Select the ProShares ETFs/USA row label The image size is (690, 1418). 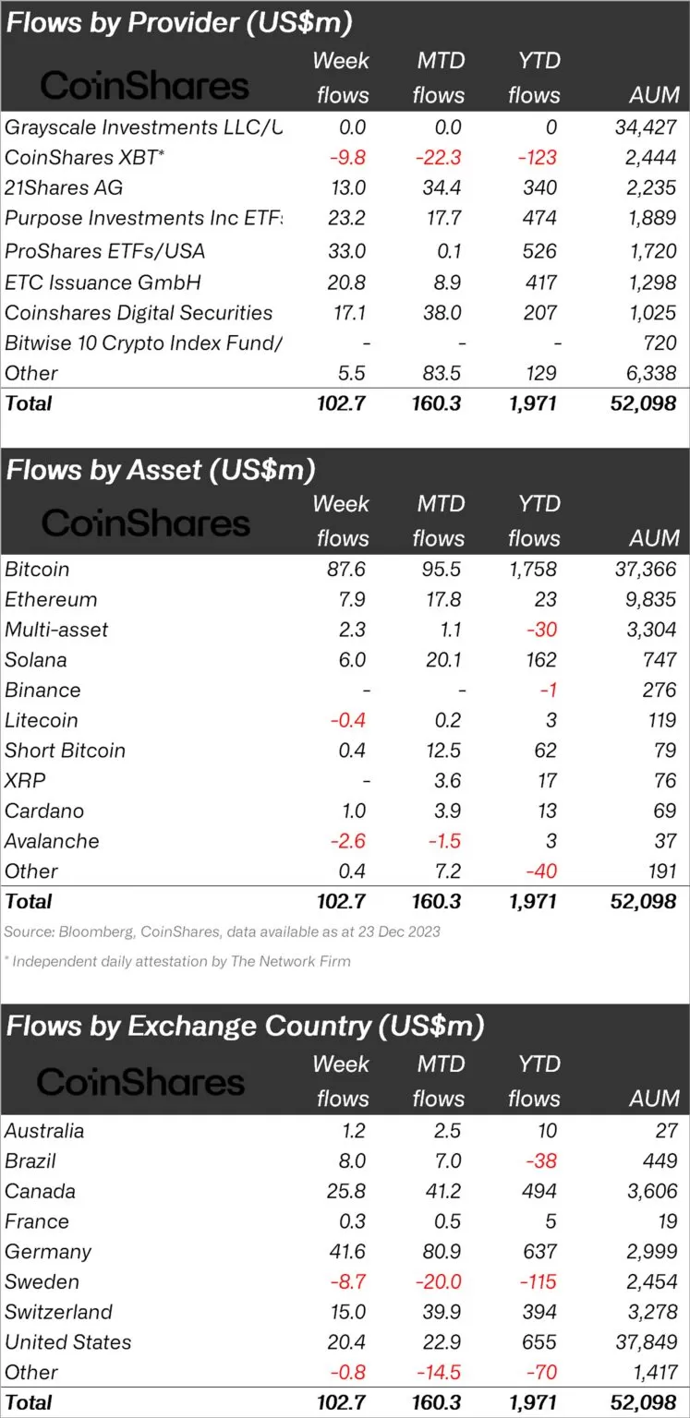[104, 250]
